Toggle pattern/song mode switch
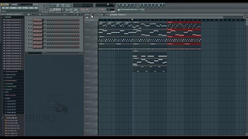The height and width of the screenshot is (139, 248). (52, 10)
